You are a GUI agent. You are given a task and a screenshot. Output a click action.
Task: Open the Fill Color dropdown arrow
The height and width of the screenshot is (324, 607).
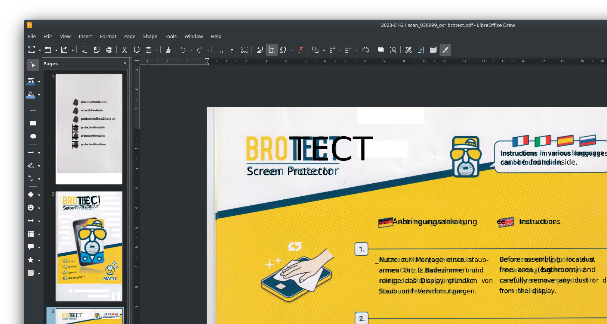pyautogui.click(x=39, y=95)
